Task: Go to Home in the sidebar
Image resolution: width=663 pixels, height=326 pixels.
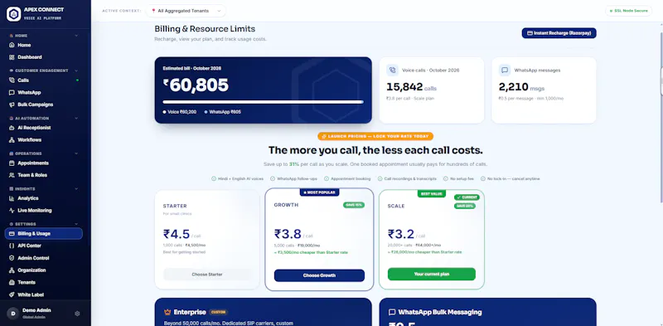Action: [44, 45]
